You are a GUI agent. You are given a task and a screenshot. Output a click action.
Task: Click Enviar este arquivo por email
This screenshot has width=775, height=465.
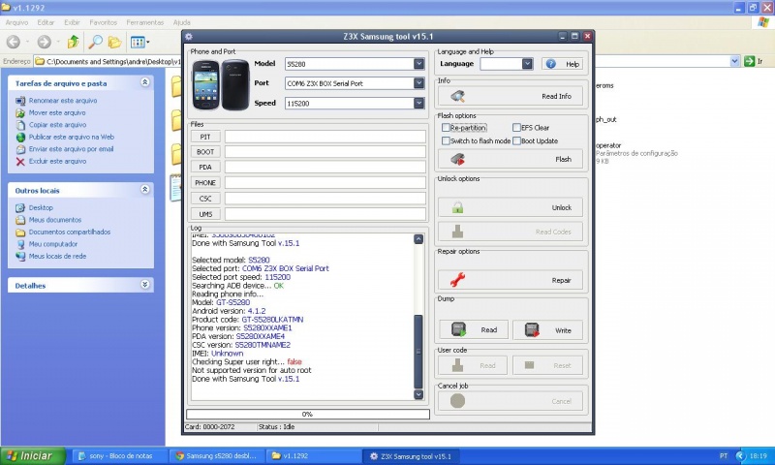click(x=71, y=149)
